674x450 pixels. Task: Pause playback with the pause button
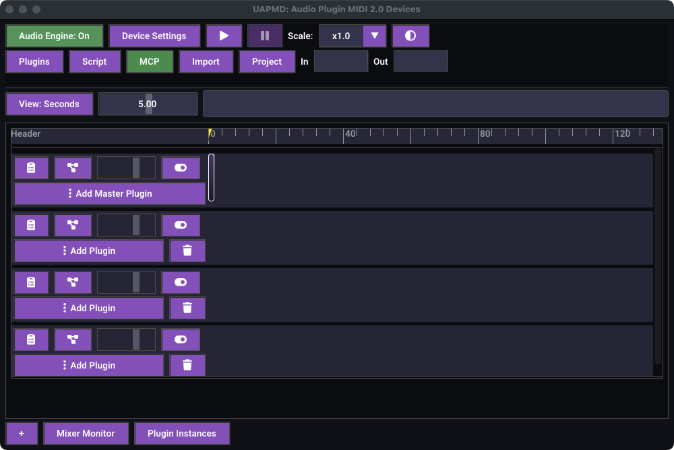pyautogui.click(x=265, y=36)
